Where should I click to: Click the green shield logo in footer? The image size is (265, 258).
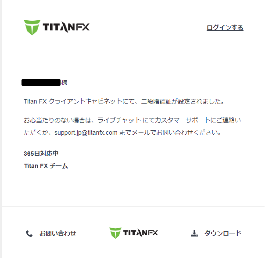click(x=115, y=233)
